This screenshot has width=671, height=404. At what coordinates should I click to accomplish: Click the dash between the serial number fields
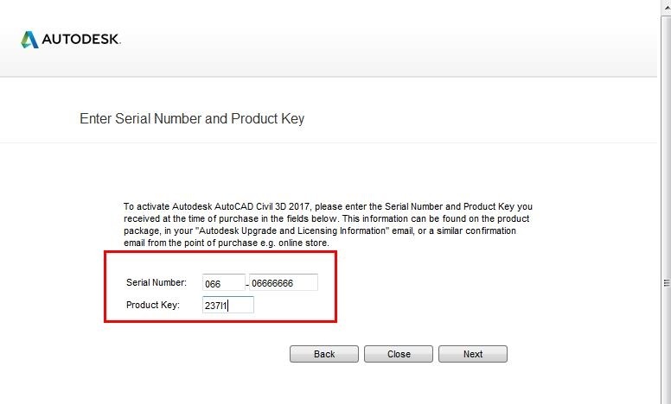pyautogui.click(x=247, y=284)
